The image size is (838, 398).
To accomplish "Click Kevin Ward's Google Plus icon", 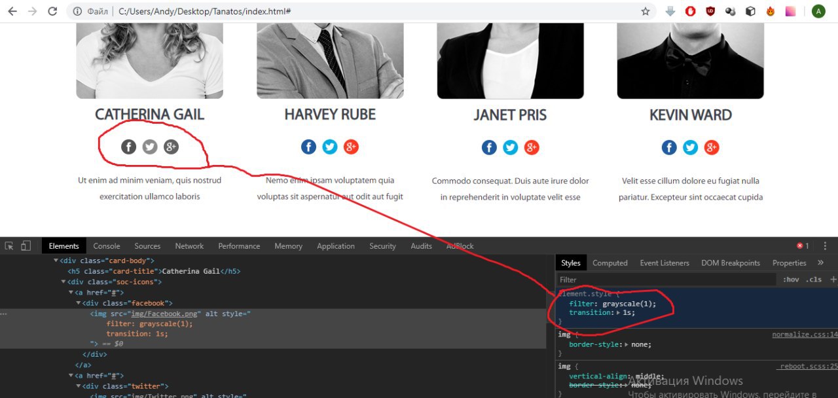I will coord(712,147).
